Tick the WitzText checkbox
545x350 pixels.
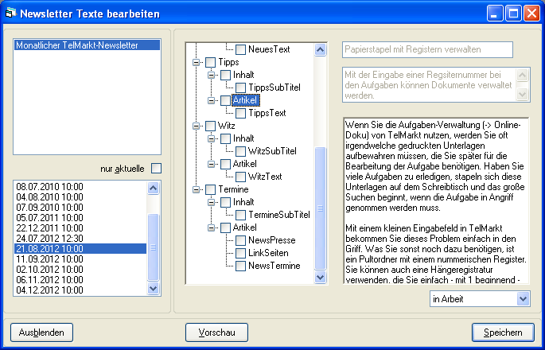pyautogui.click(x=241, y=177)
